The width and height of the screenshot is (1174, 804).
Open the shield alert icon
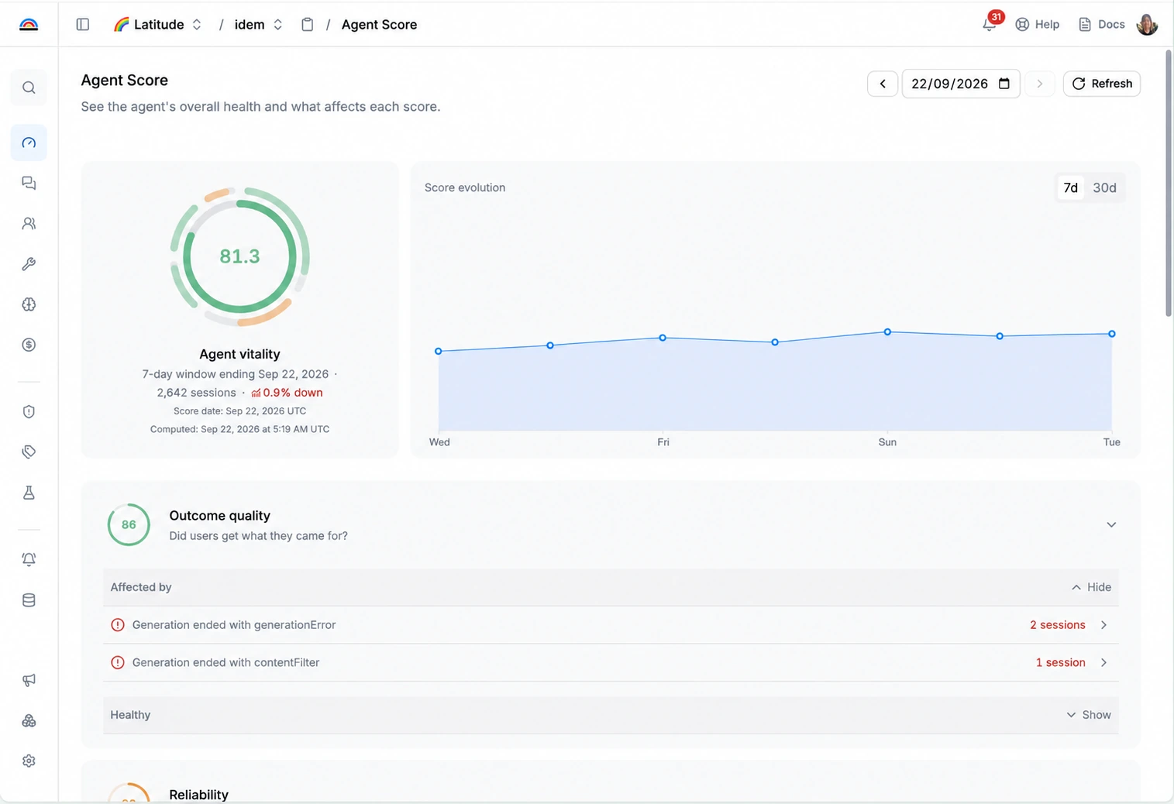(x=29, y=412)
